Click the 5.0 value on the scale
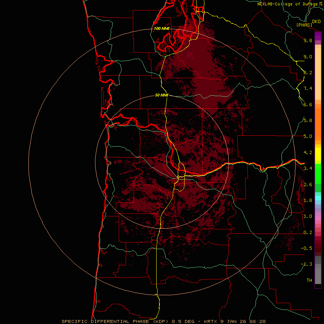Screen dimensions: 324x324 (x=308, y=136)
